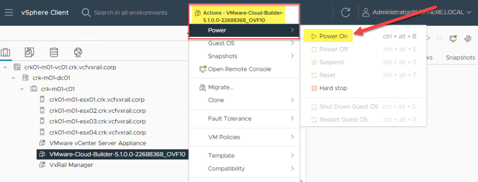Viewport: 478px width, 182px height.
Task: Click the search all environments field
Action: pyautogui.click(x=130, y=13)
